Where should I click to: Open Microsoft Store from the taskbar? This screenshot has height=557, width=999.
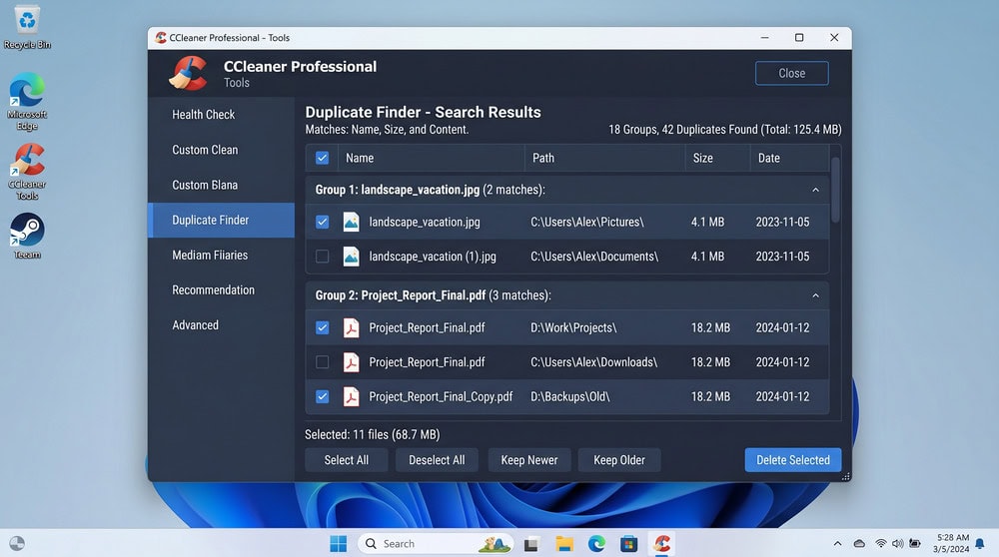click(x=628, y=544)
